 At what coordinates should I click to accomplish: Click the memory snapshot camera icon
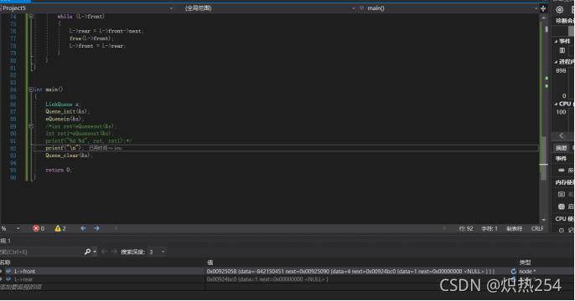[561, 194]
